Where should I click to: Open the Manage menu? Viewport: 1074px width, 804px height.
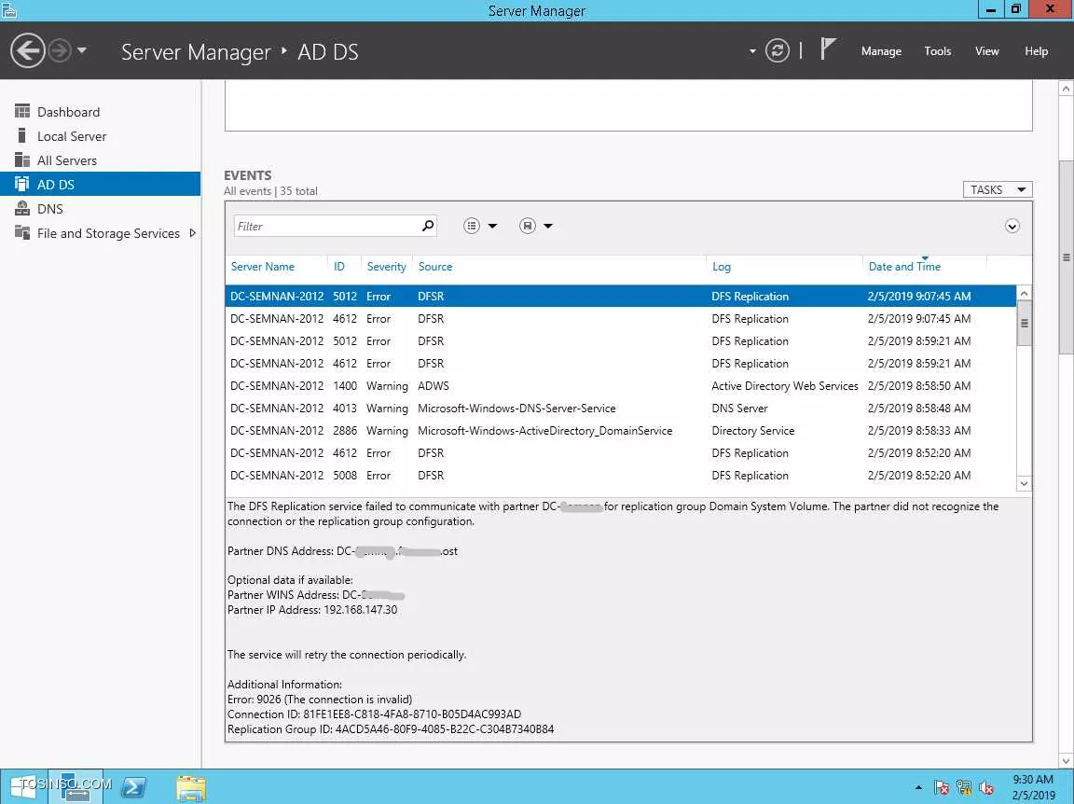point(881,51)
